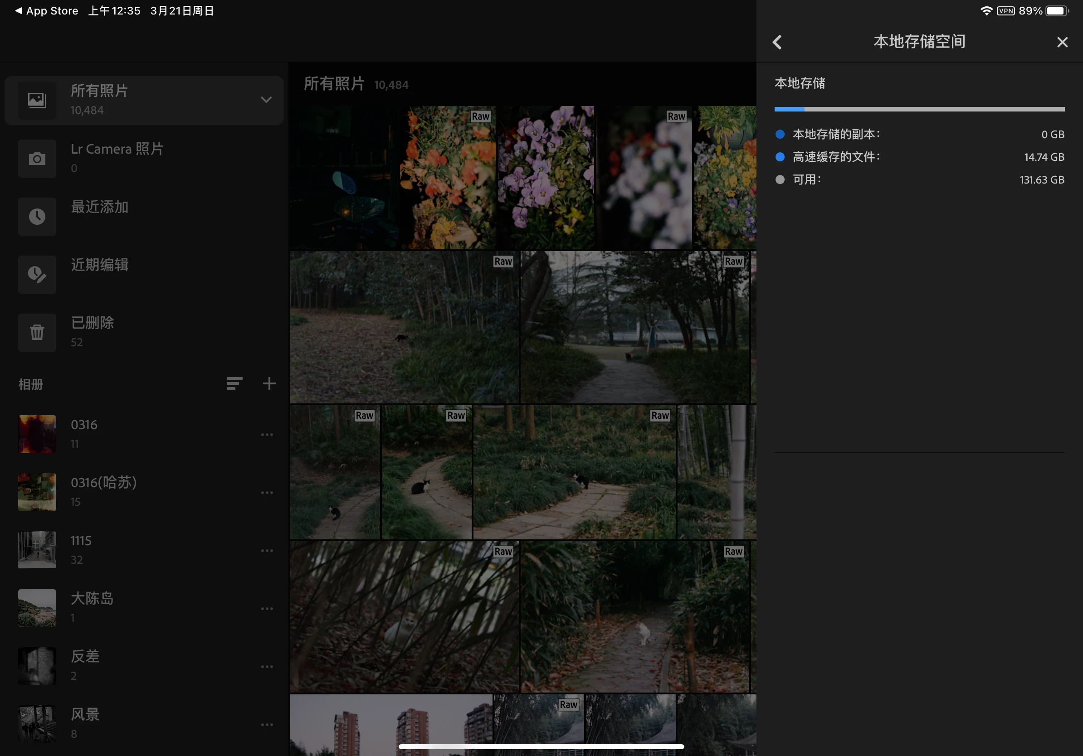Return to App Store via status bar
This screenshot has height=756, width=1083.
tap(46, 11)
